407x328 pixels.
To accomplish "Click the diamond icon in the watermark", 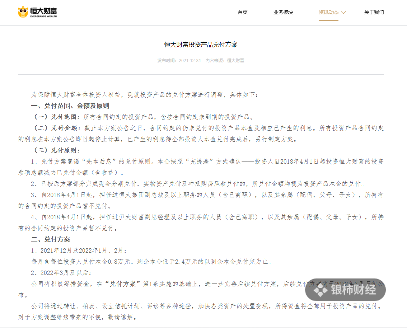I will pyautogui.click(x=321, y=289).
